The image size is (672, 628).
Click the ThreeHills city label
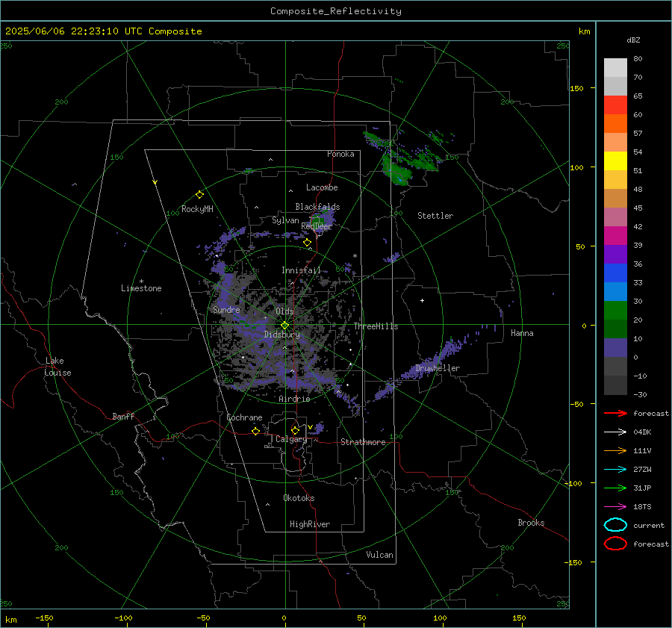point(376,326)
